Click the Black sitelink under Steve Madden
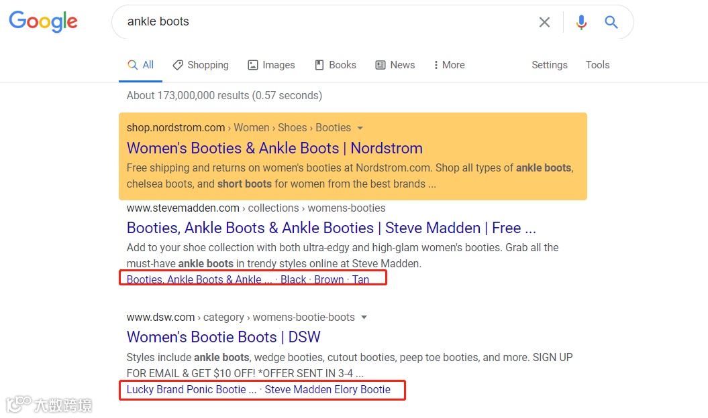The height and width of the screenshot is (418, 708). point(293,279)
